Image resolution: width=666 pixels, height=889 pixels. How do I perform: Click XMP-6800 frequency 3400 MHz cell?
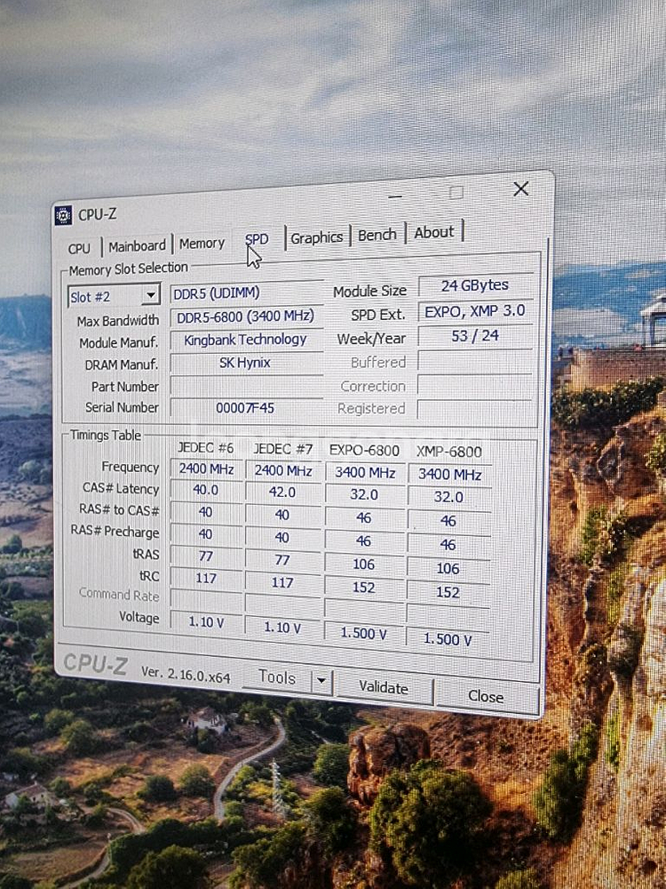[449, 475]
